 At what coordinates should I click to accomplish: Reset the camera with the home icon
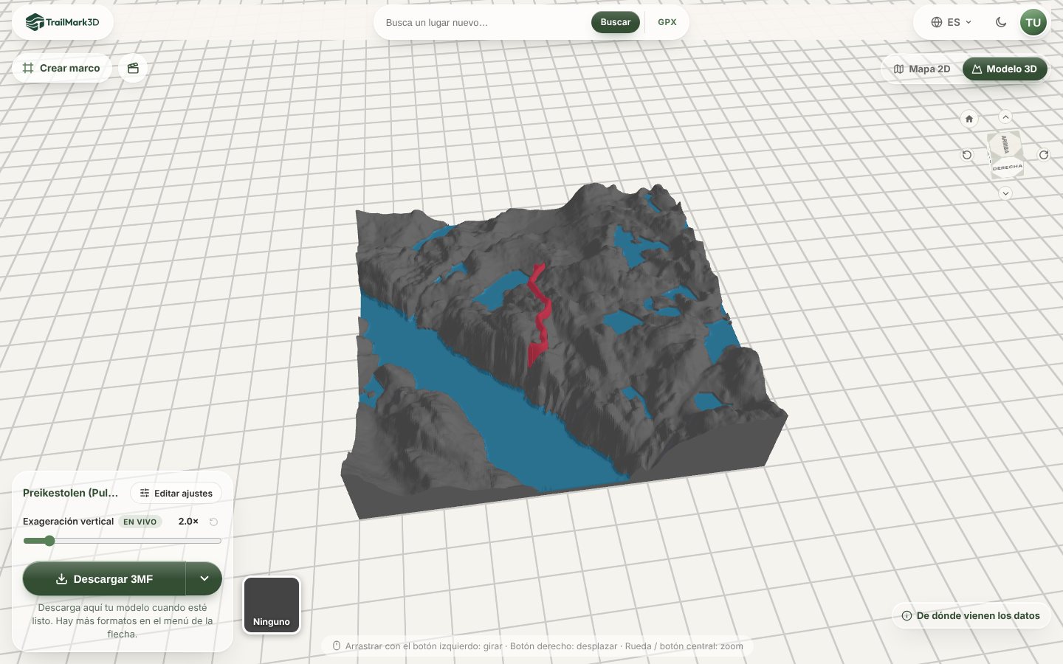969,118
